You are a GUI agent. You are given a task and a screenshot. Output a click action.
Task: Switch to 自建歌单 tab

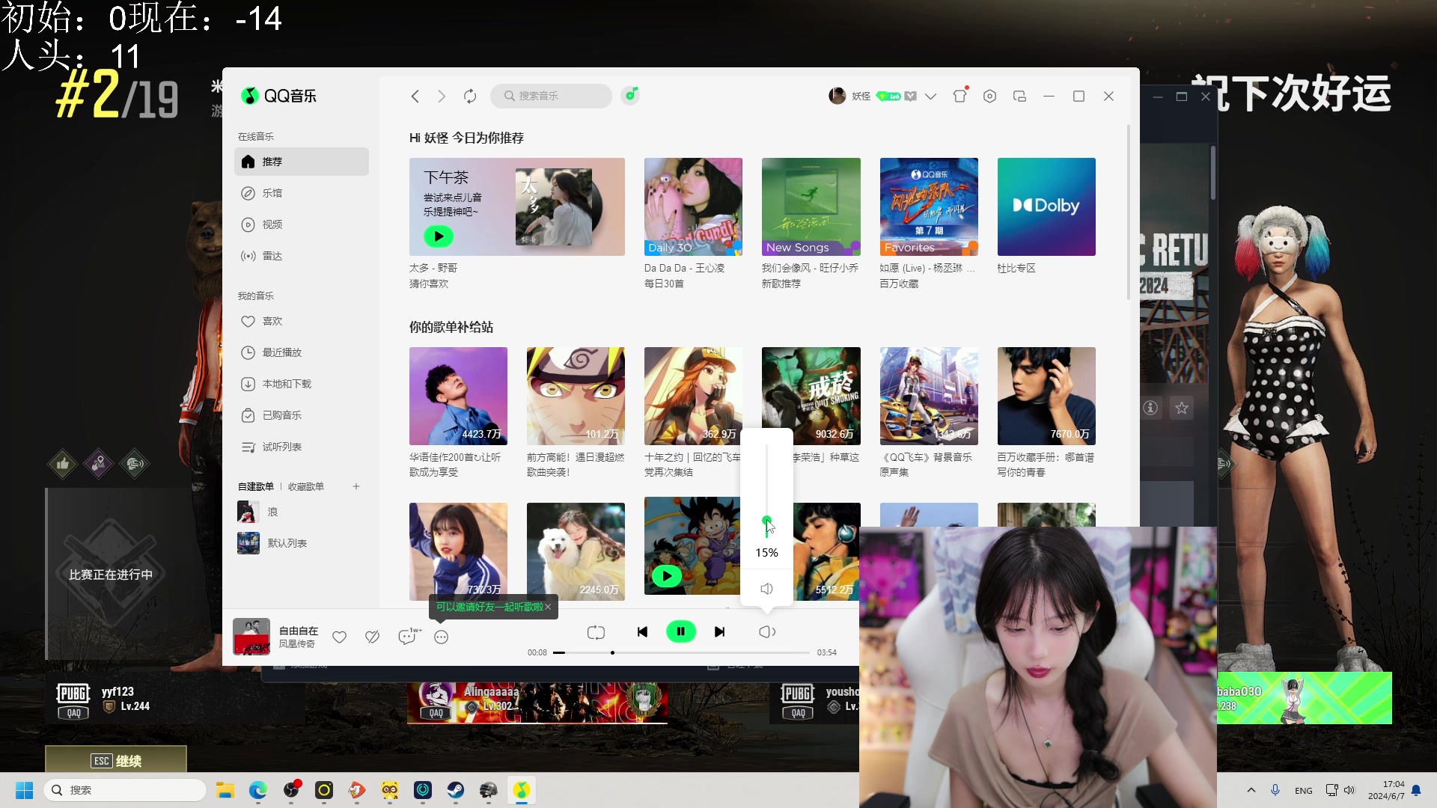click(256, 486)
